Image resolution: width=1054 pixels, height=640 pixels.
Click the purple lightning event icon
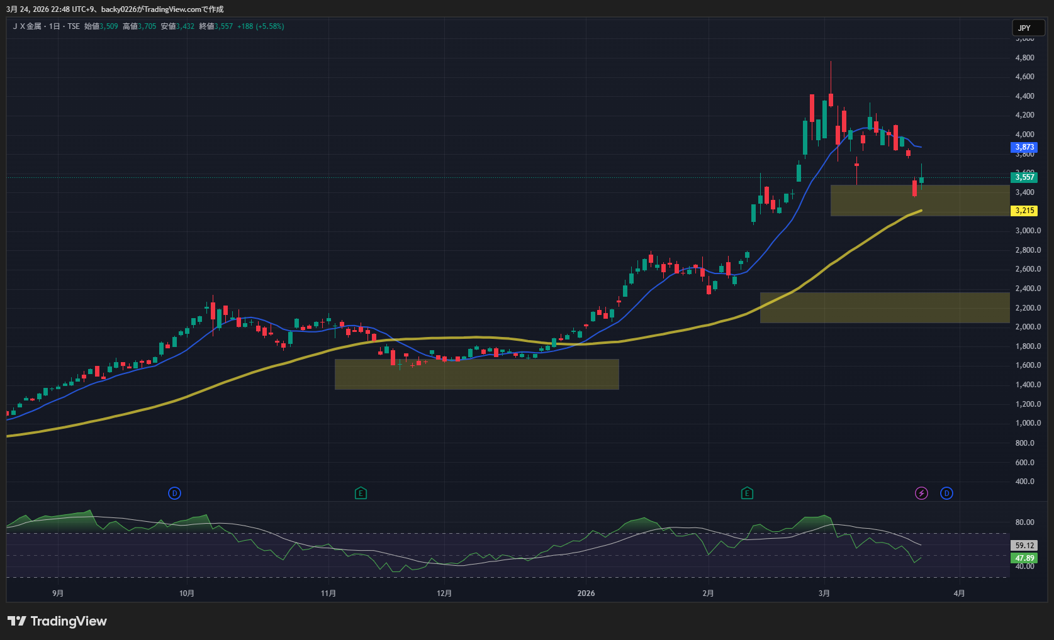click(x=921, y=494)
